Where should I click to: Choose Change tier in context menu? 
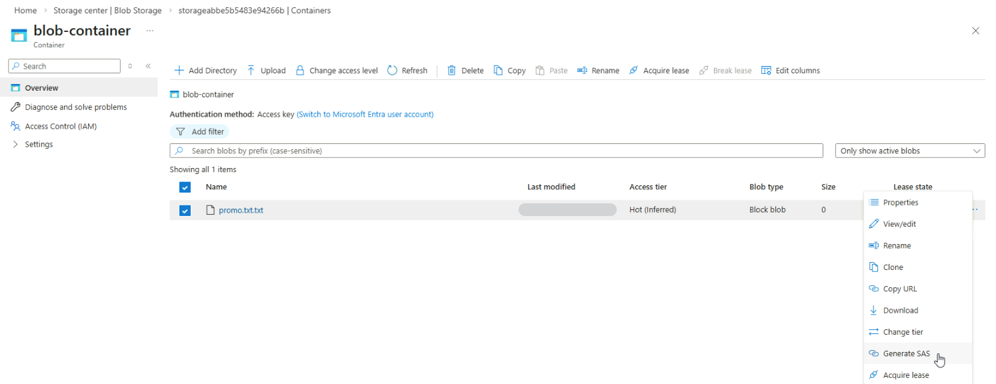pos(903,332)
